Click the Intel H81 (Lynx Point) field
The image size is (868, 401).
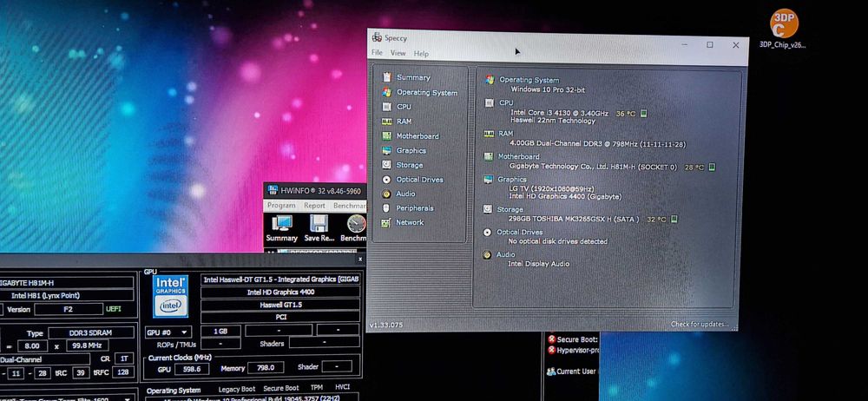(x=65, y=296)
